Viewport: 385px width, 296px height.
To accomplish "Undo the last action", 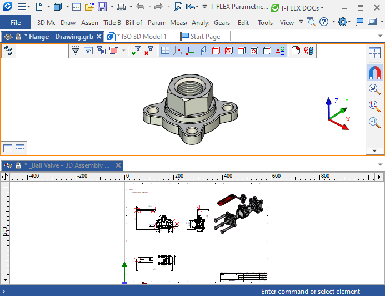I will click(140, 7).
